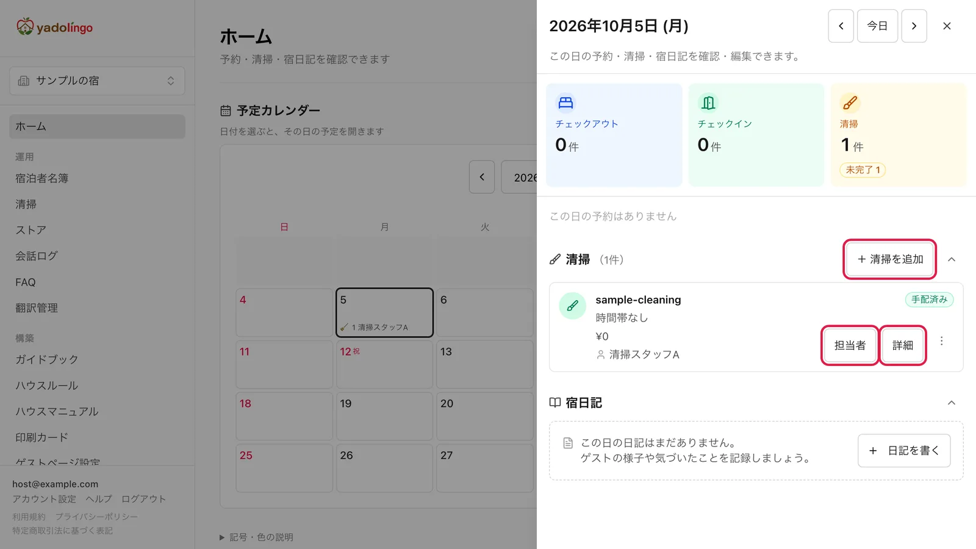976x549 pixels.
Task: Open ホーム in sidebar
Action: coord(97,126)
